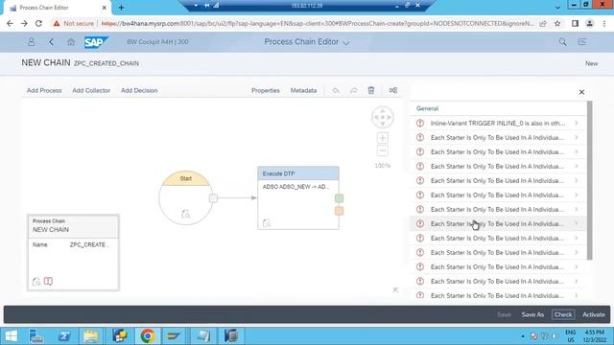Click Add Decision
This screenshot has height=345, width=614.
pyautogui.click(x=139, y=90)
